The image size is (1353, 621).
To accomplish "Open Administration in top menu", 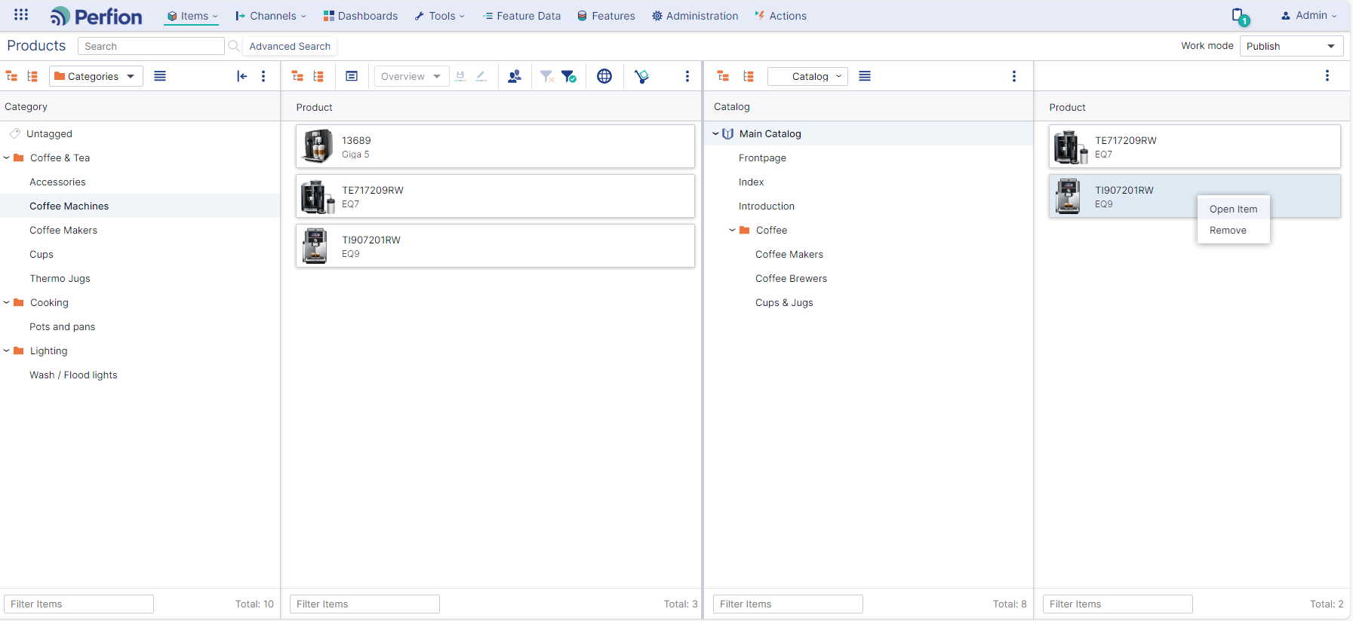I will [695, 16].
